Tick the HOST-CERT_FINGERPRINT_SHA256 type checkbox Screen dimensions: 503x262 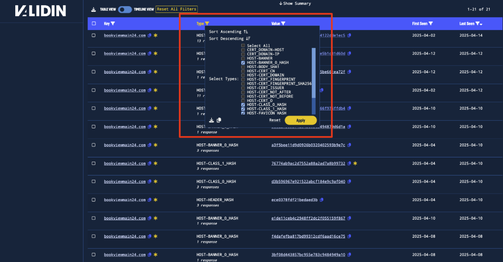[x=243, y=84]
